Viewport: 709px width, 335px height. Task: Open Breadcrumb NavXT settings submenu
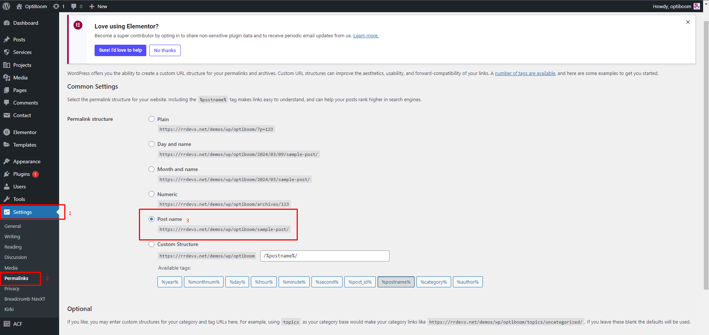pyautogui.click(x=25, y=299)
